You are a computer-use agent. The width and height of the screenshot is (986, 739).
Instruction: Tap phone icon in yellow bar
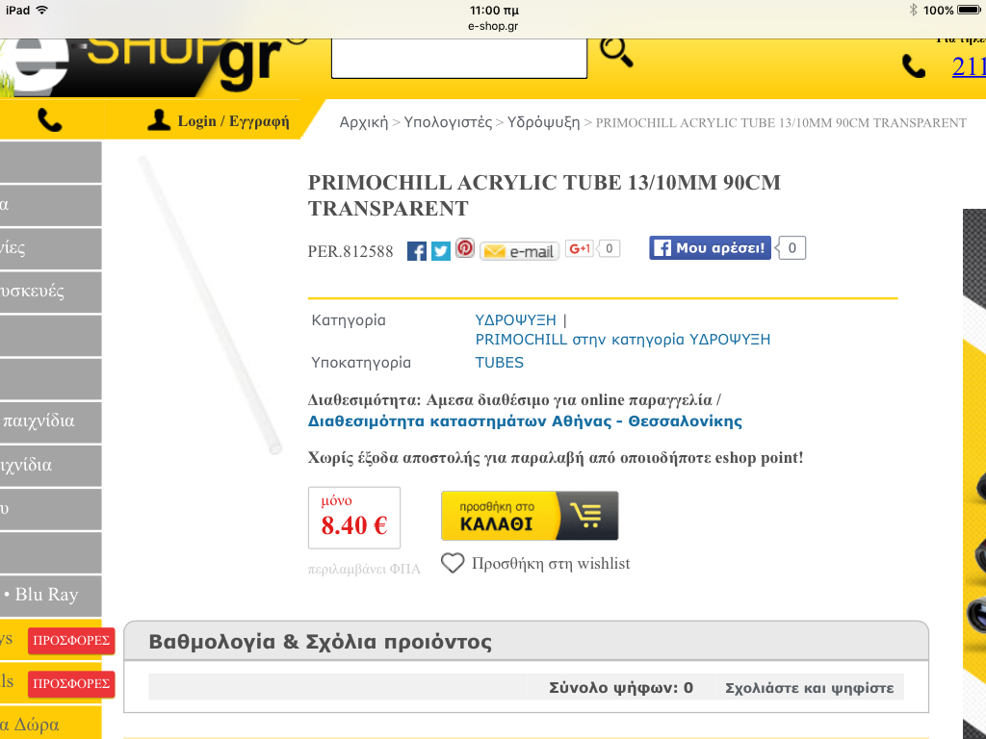tap(50, 119)
